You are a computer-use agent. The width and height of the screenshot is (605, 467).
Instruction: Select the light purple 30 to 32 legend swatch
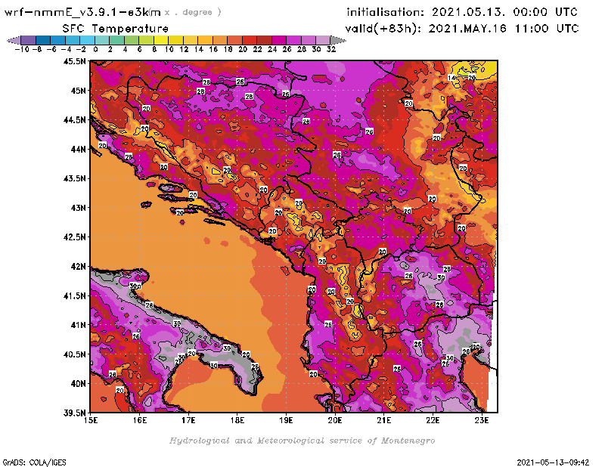tap(323, 40)
